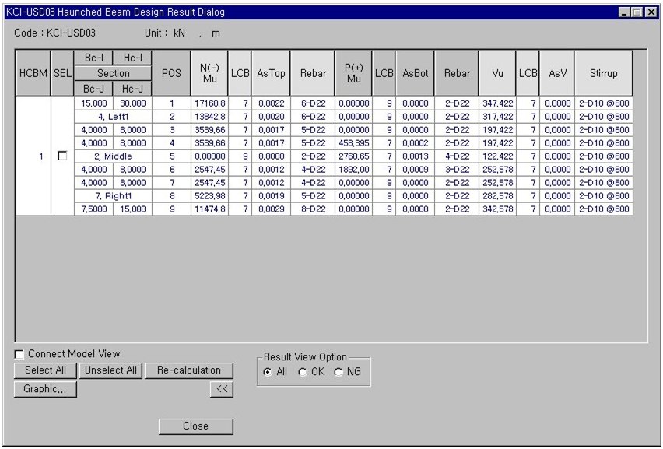This screenshot has width=663, height=449.
Task: Select the All result view option
Action: 268,372
